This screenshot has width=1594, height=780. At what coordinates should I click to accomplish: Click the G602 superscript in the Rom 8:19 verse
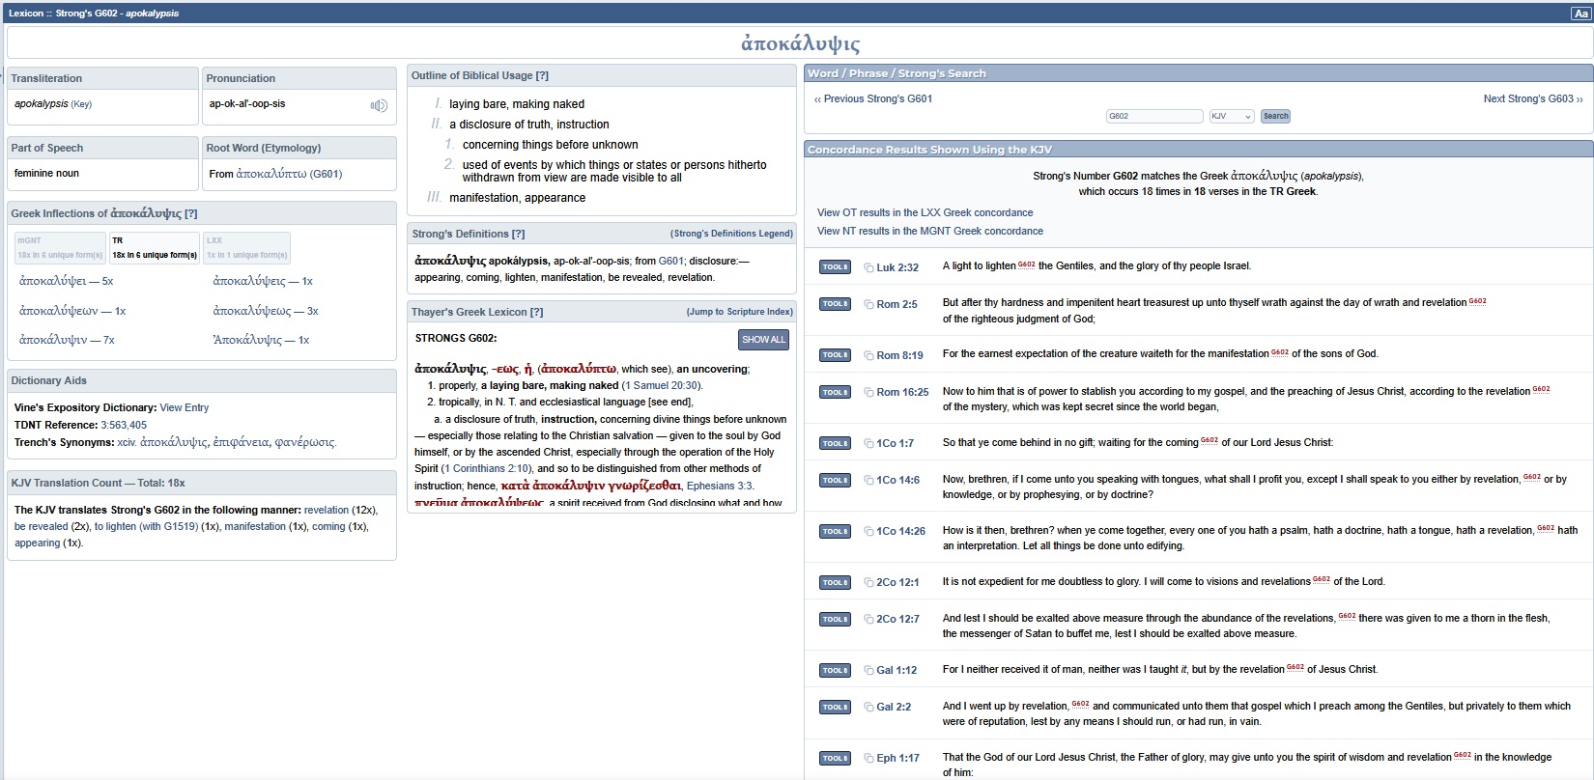pyautogui.click(x=1280, y=352)
